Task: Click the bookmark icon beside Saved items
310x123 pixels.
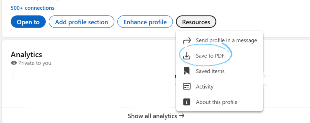Action: [x=187, y=71]
